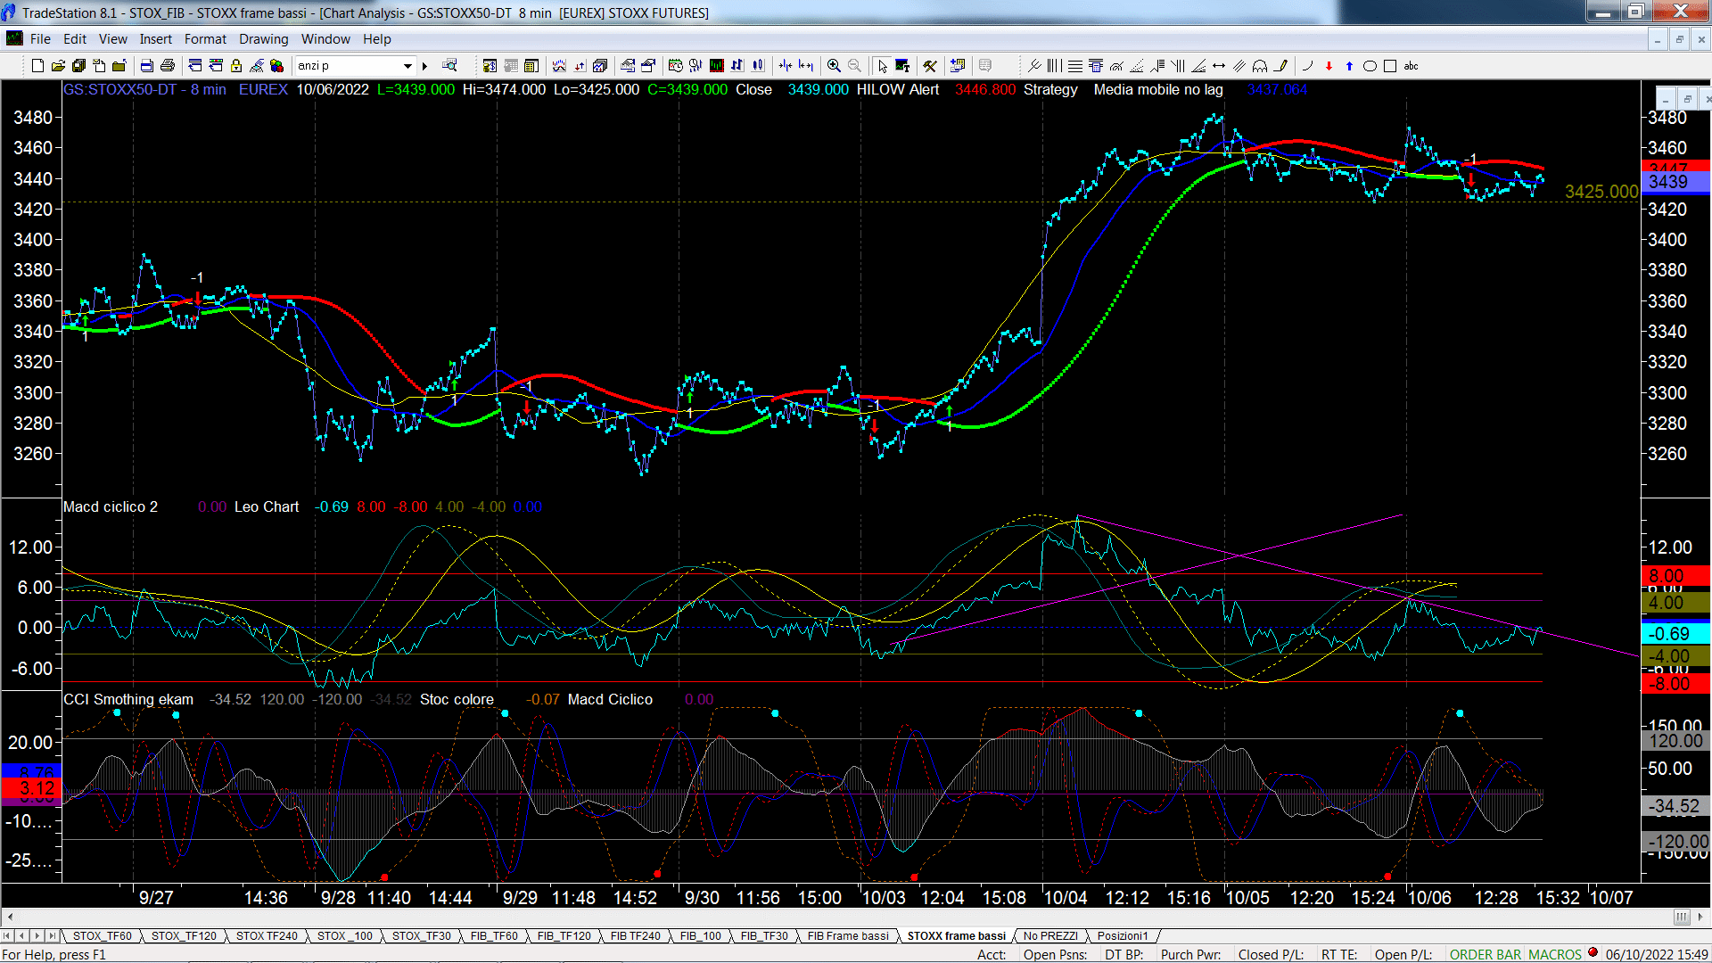This screenshot has height=963, width=1712.
Task: Open the Format menu
Action: coord(205,39)
